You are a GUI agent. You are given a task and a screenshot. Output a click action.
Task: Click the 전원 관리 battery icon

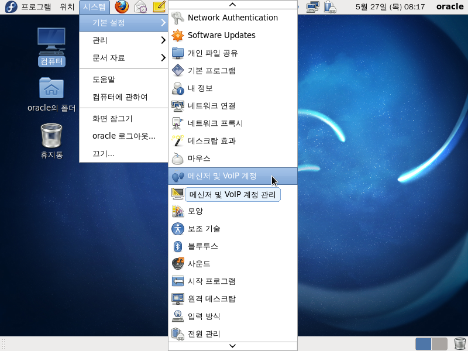pyautogui.click(x=178, y=334)
